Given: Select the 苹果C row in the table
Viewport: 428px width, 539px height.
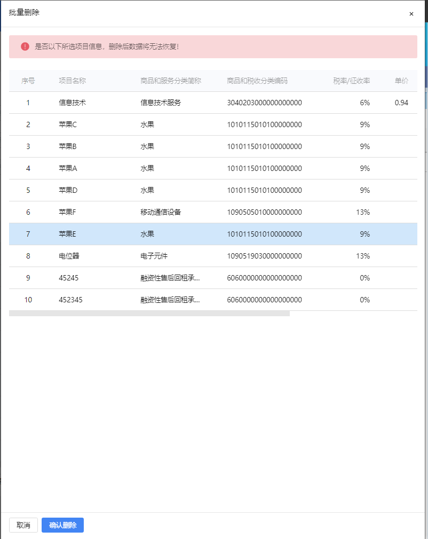Looking at the screenshot, I should [68, 124].
